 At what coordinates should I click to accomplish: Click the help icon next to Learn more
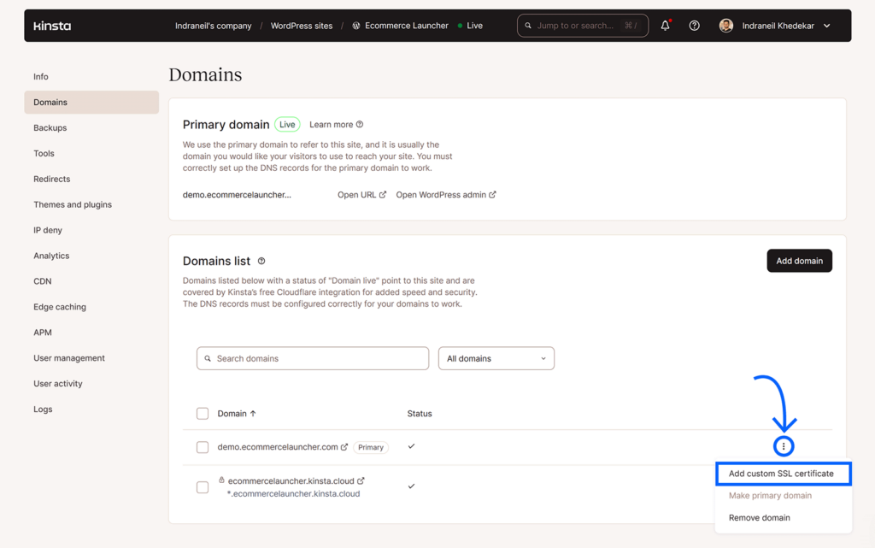click(360, 125)
